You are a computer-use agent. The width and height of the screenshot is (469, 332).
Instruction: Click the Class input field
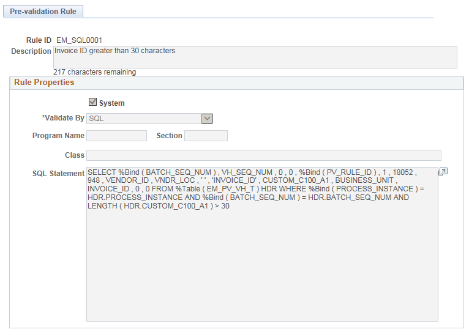tap(264, 155)
